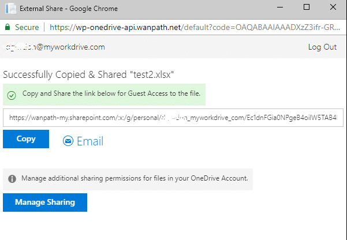The image size is (347, 240).
Task: Click the Log Out link
Action: [322, 47]
